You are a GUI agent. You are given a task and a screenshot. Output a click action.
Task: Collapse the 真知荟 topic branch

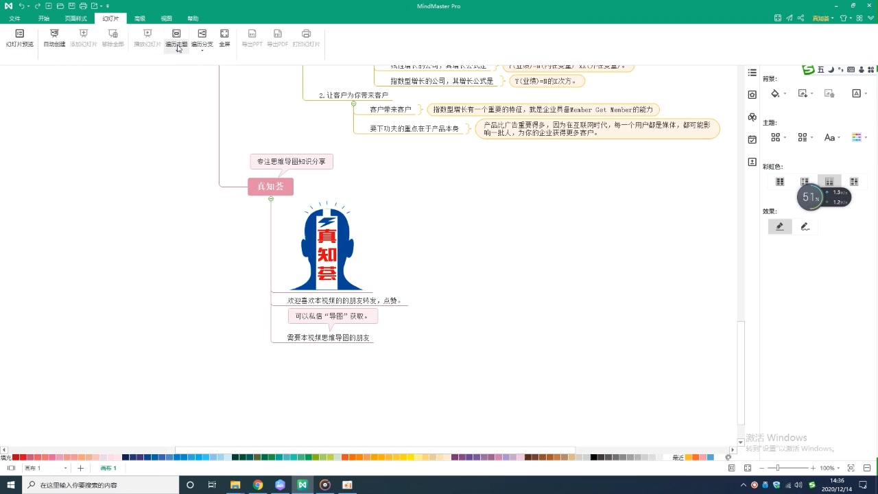tap(271, 199)
